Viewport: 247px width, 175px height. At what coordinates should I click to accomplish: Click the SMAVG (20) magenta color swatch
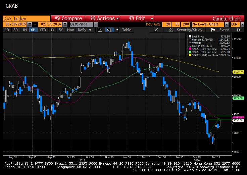[x=190, y=49]
